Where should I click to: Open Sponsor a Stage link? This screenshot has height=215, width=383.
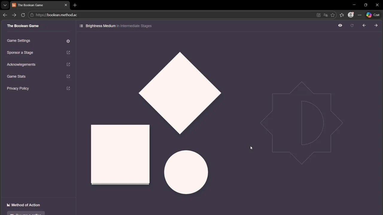coord(38,53)
